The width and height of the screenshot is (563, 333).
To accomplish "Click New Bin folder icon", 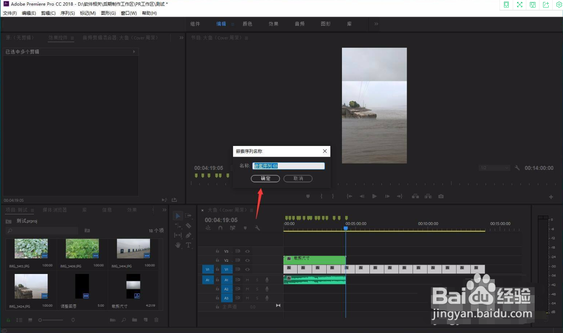I will tap(134, 320).
